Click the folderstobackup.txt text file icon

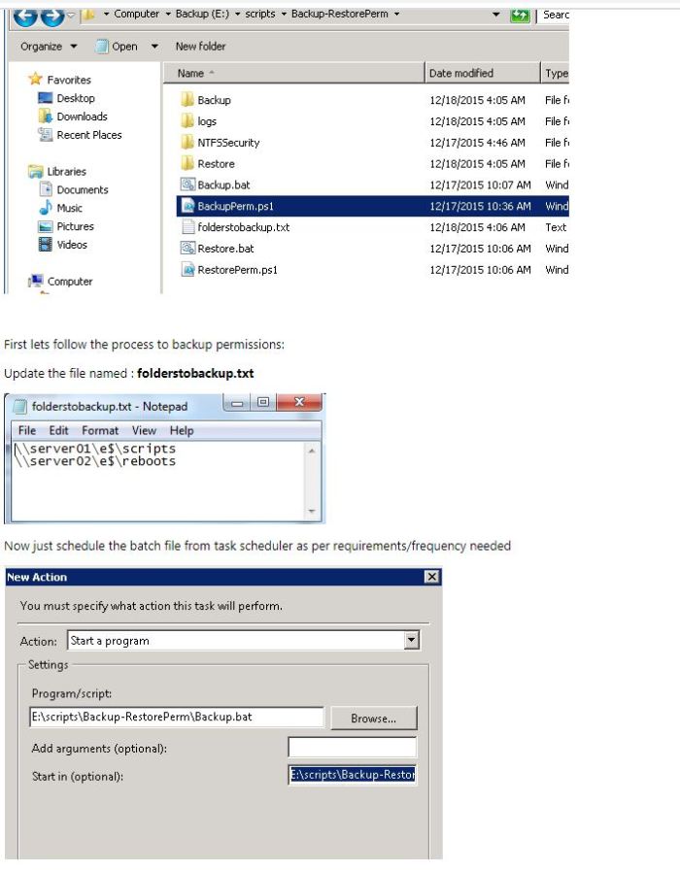coord(188,227)
